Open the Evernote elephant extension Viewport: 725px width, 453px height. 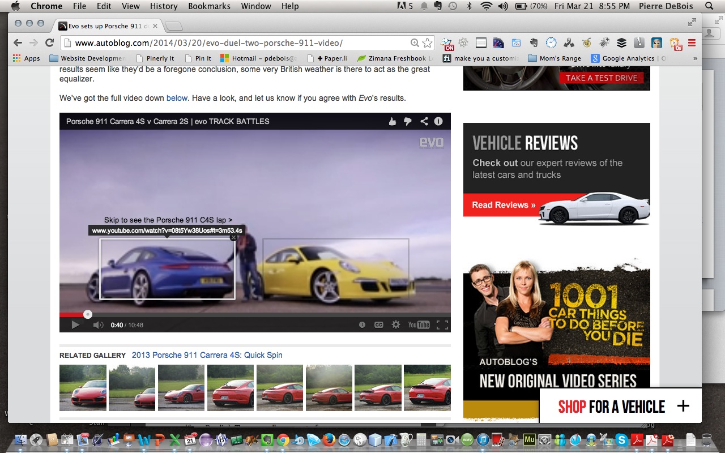(533, 42)
